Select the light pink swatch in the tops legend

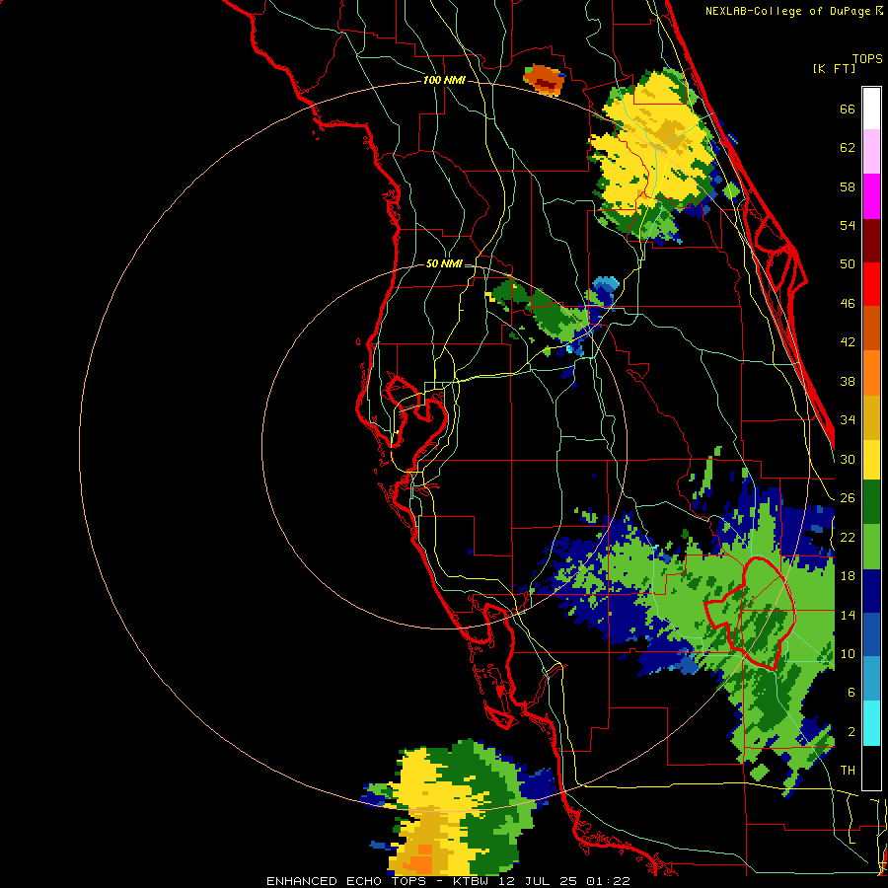(x=871, y=152)
